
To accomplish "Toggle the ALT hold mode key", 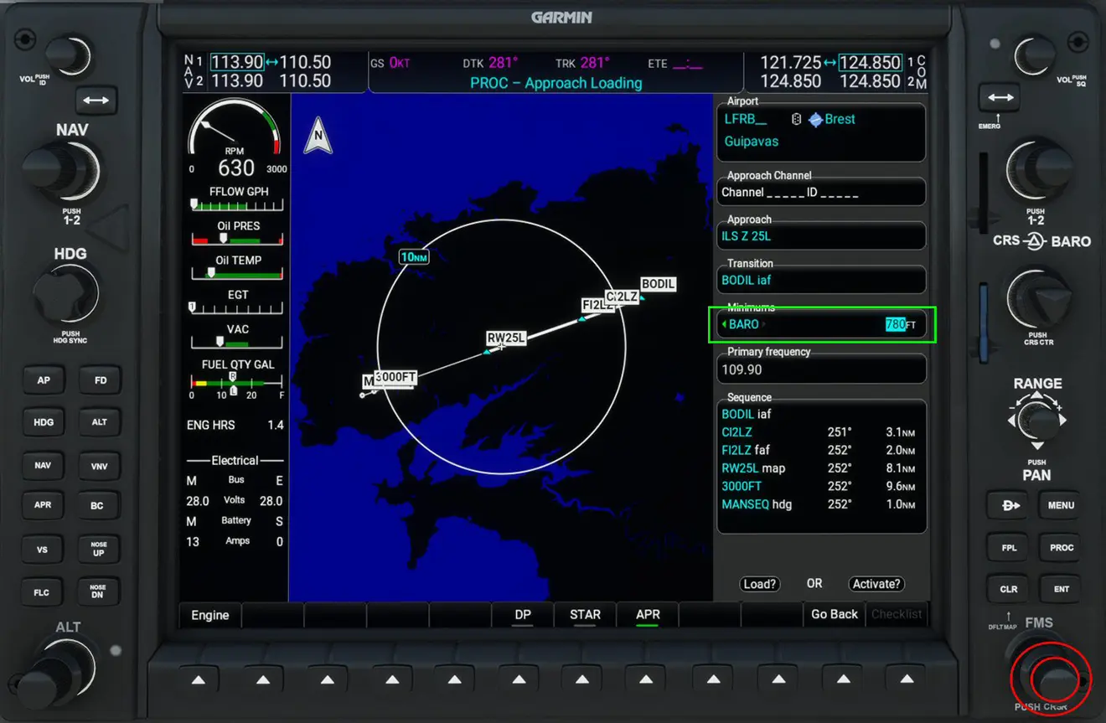I will point(100,422).
